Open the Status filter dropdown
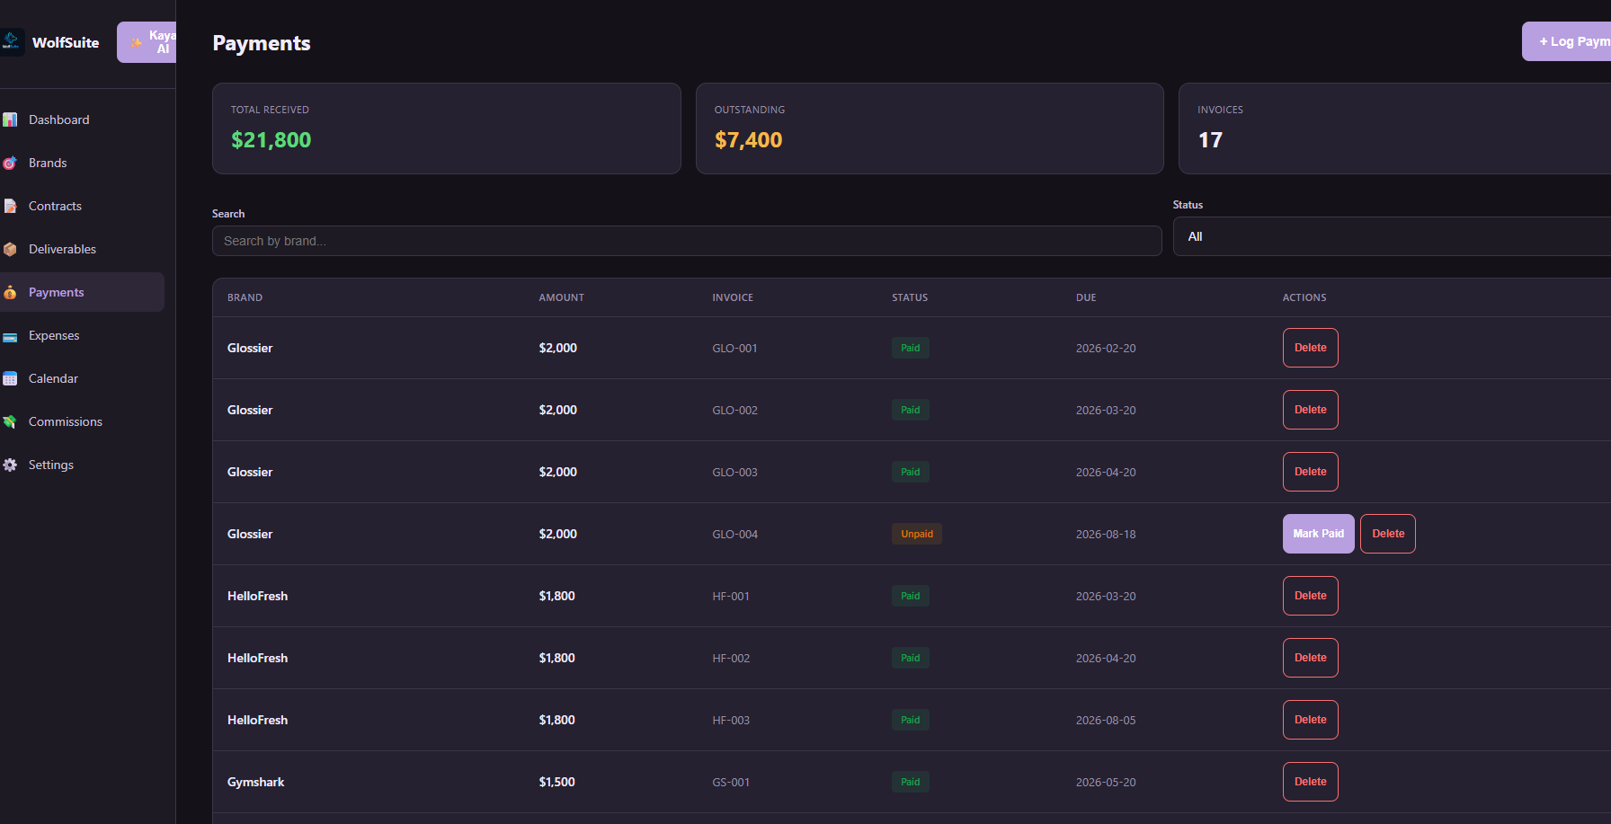 click(1392, 236)
